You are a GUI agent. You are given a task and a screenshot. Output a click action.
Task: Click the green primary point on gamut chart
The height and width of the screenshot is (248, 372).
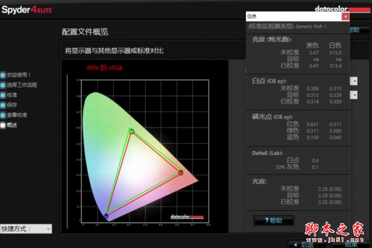click(131, 131)
